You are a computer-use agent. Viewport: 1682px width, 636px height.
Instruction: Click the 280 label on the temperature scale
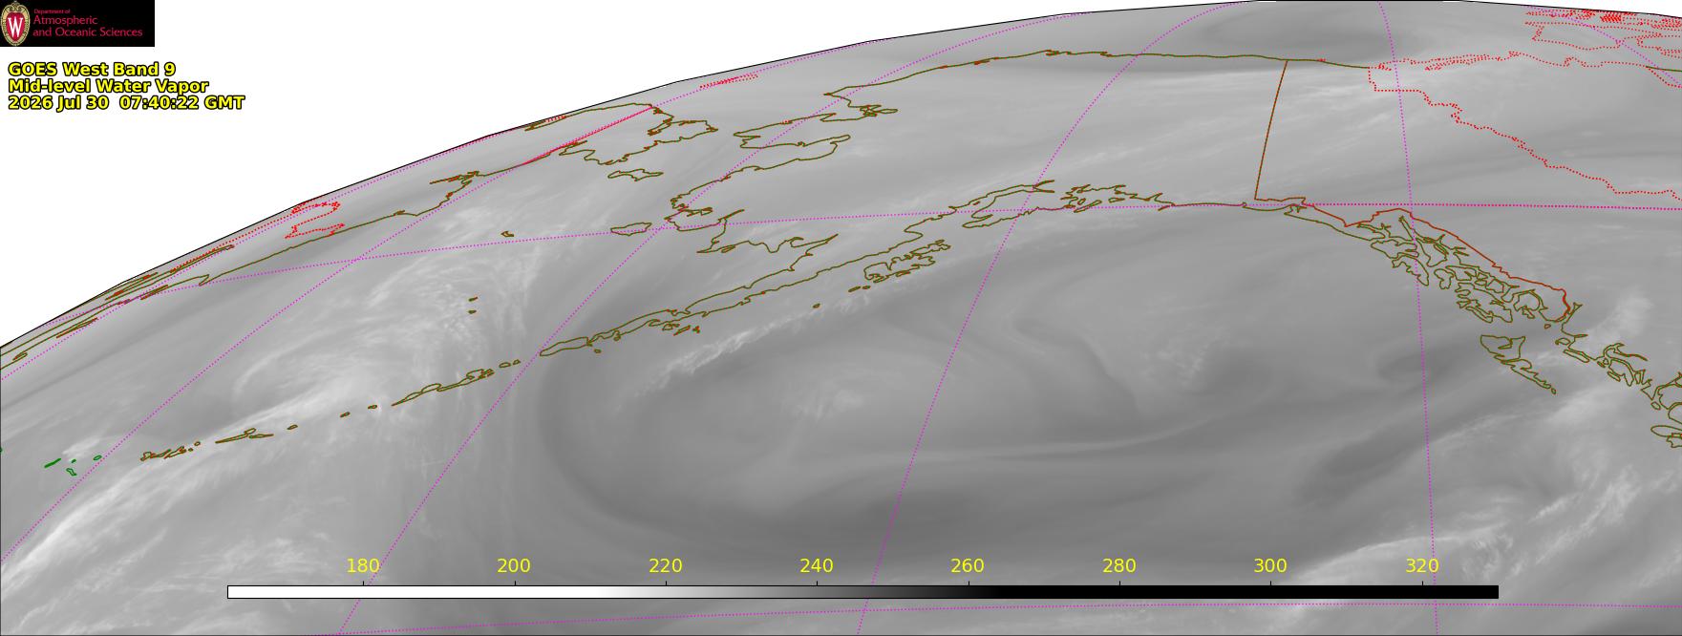tap(1119, 565)
